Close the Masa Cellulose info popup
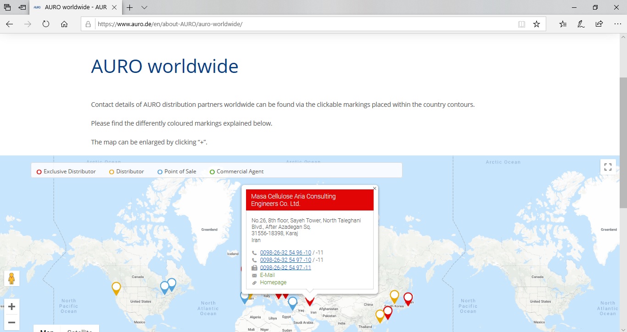The height and width of the screenshot is (332, 627). pyautogui.click(x=375, y=188)
